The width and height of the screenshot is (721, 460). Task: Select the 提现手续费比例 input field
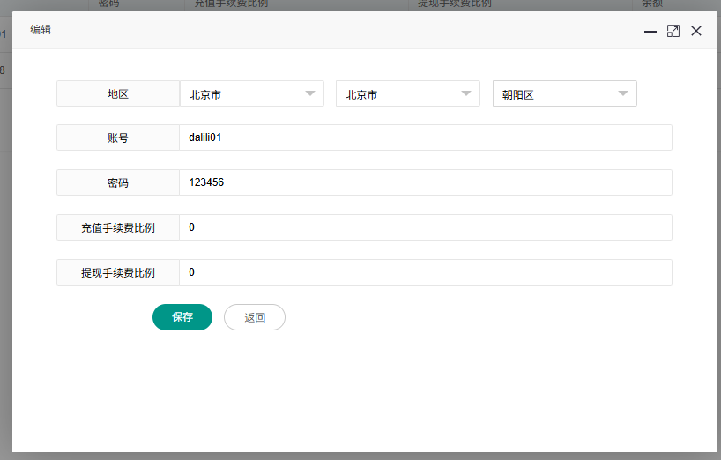point(425,272)
